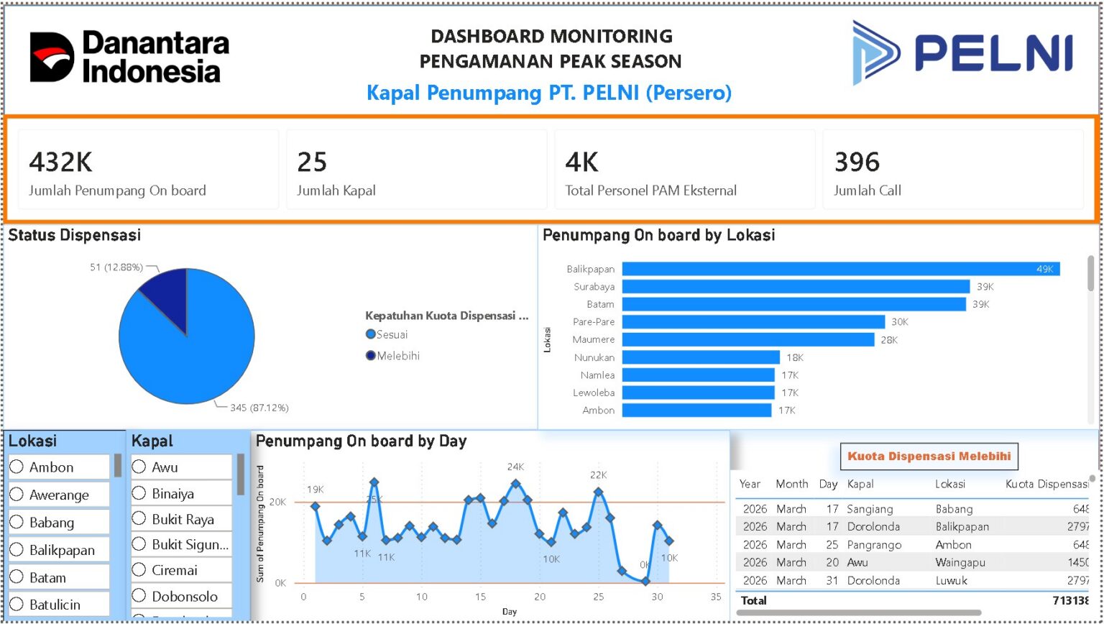The width and height of the screenshot is (1104, 624).
Task: Click the Penumpang On board by Day title
Action: click(x=361, y=441)
